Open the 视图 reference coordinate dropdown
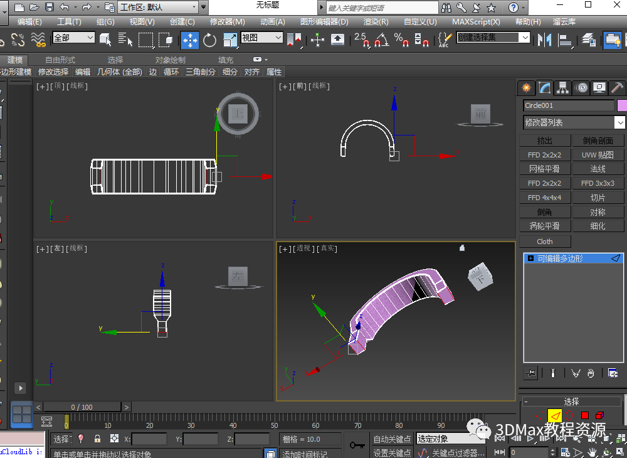Image resolution: width=627 pixels, height=458 pixels. click(261, 38)
